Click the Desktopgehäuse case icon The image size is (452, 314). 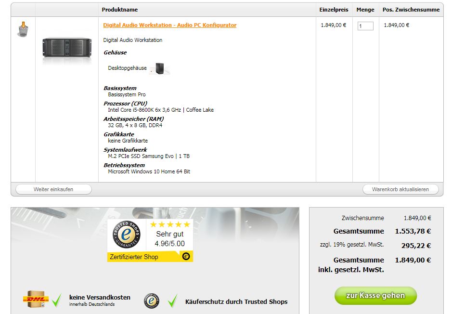pos(160,68)
